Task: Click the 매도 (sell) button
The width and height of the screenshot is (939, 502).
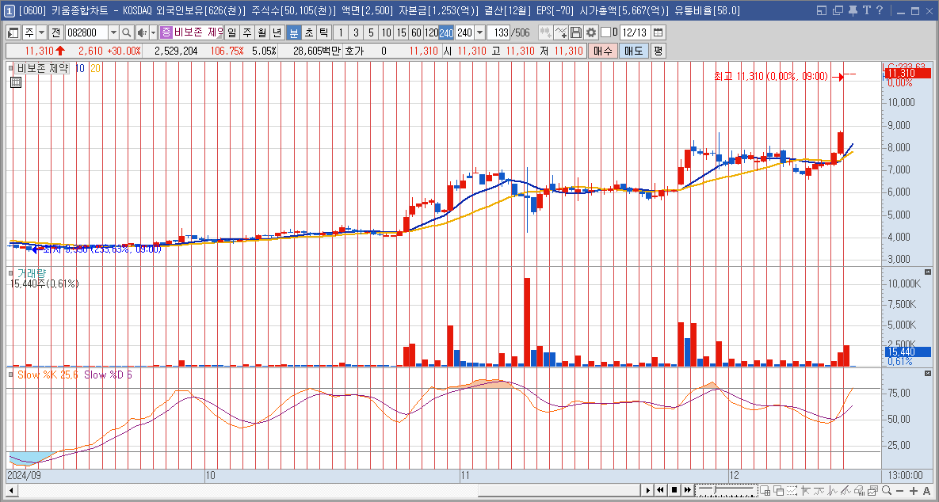Action: click(x=634, y=51)
